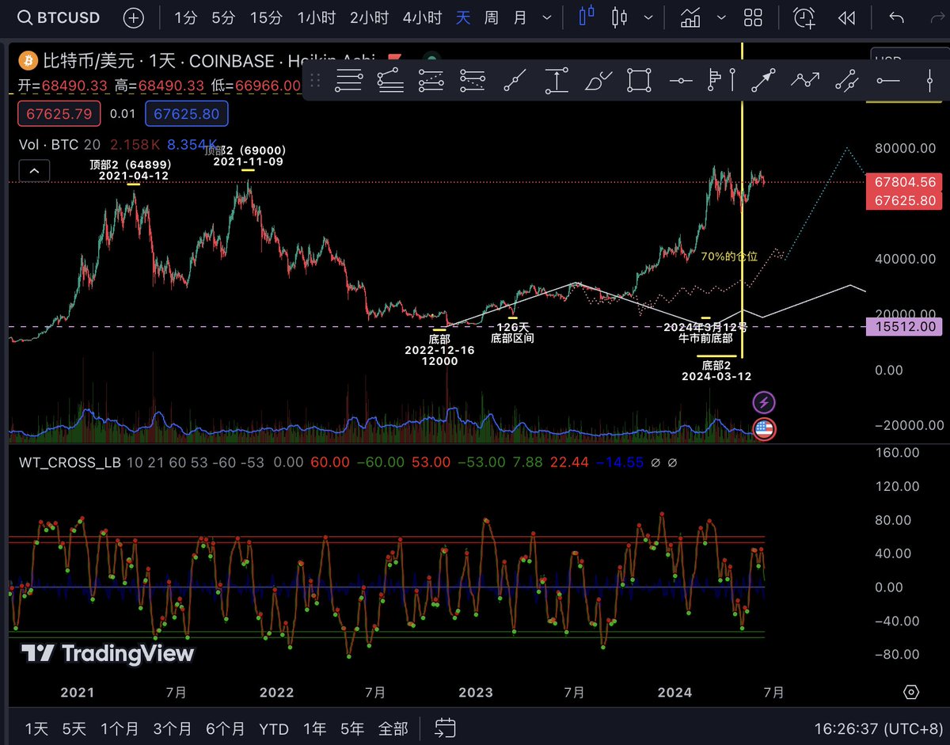
Task: Select the zigzag polyline tool
Action: pos(805,79)
